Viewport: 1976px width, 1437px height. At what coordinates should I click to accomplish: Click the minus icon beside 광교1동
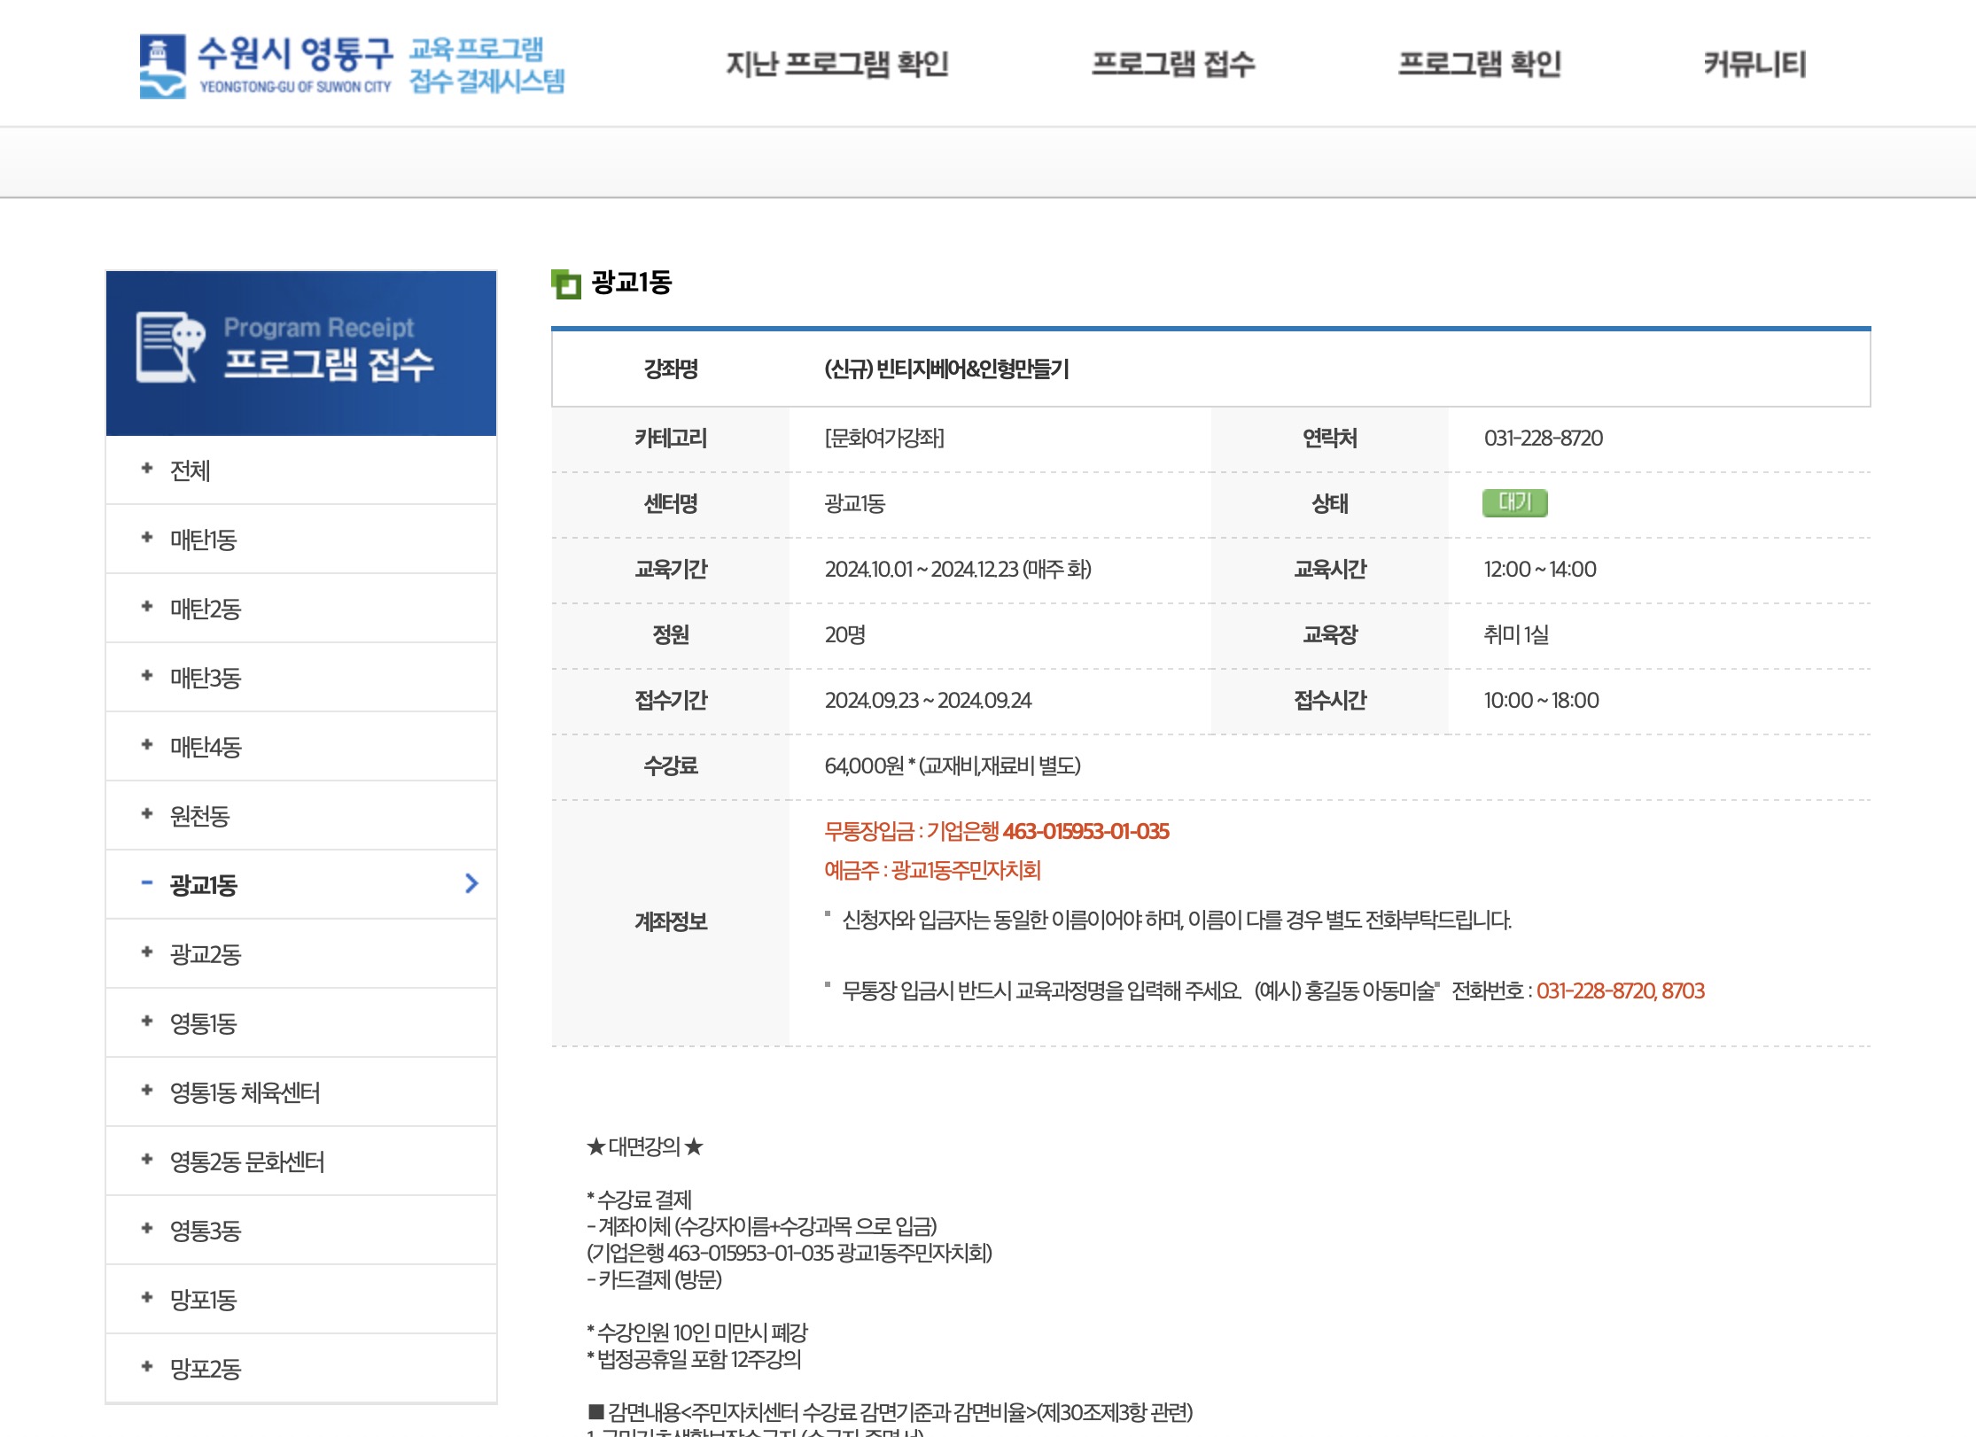147,883
